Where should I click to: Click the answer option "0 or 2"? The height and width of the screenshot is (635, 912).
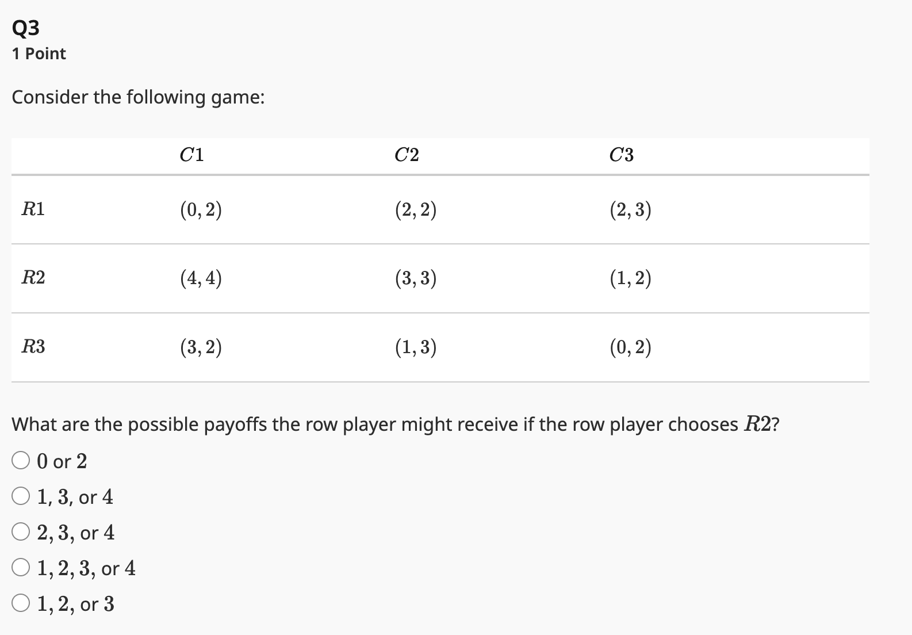click(62, 460)
